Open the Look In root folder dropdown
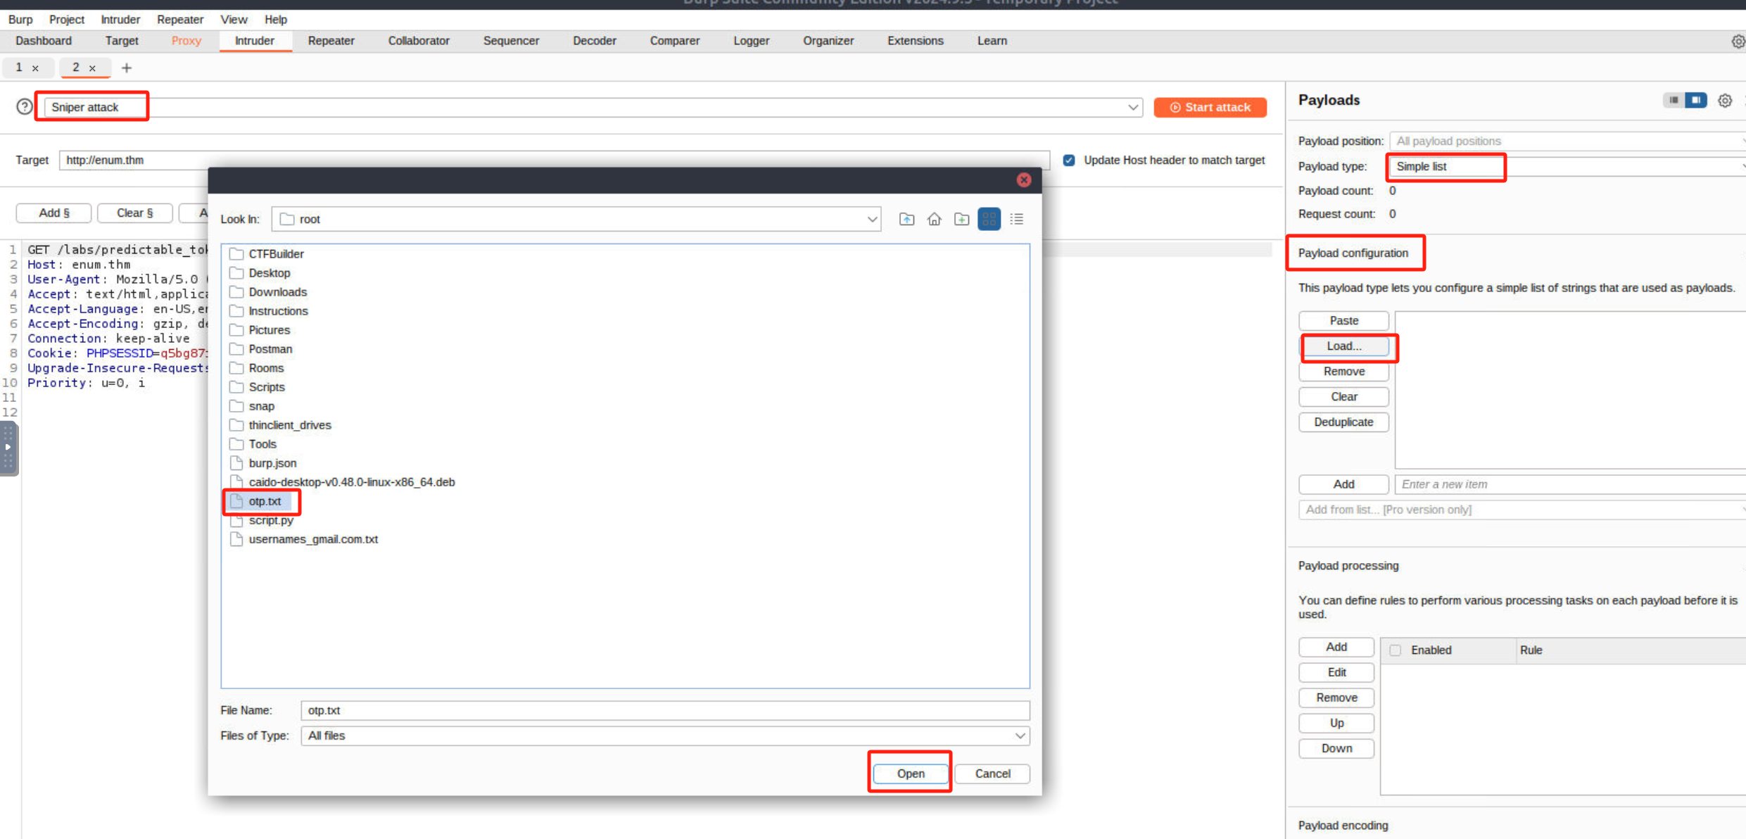The height and width of the screenshot is (839, 1746). [x=871, y=219]
